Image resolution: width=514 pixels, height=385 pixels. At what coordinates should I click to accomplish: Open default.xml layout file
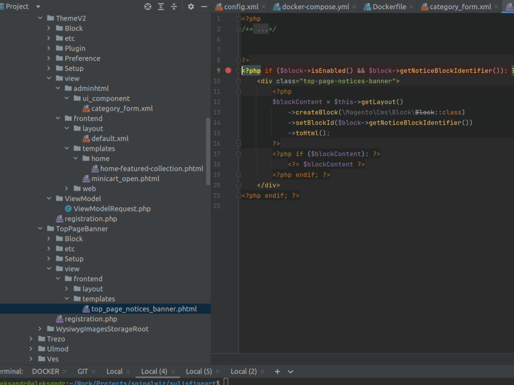pyautogui.click(x=109, y=139)
